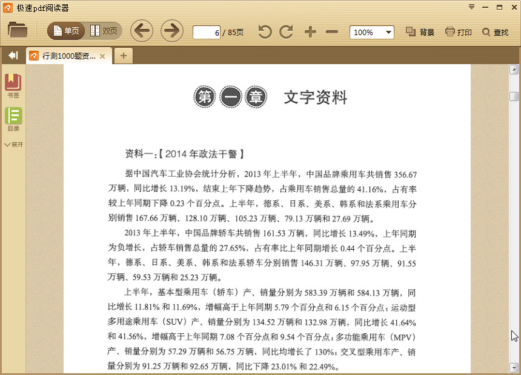The width and height of the screenshot is (521, 375).
Task: Open the title bar menu arrow
Action: tap(472, 7)
